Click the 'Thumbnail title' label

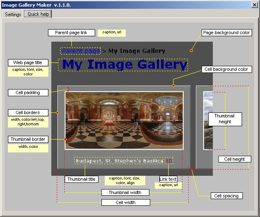81,179
